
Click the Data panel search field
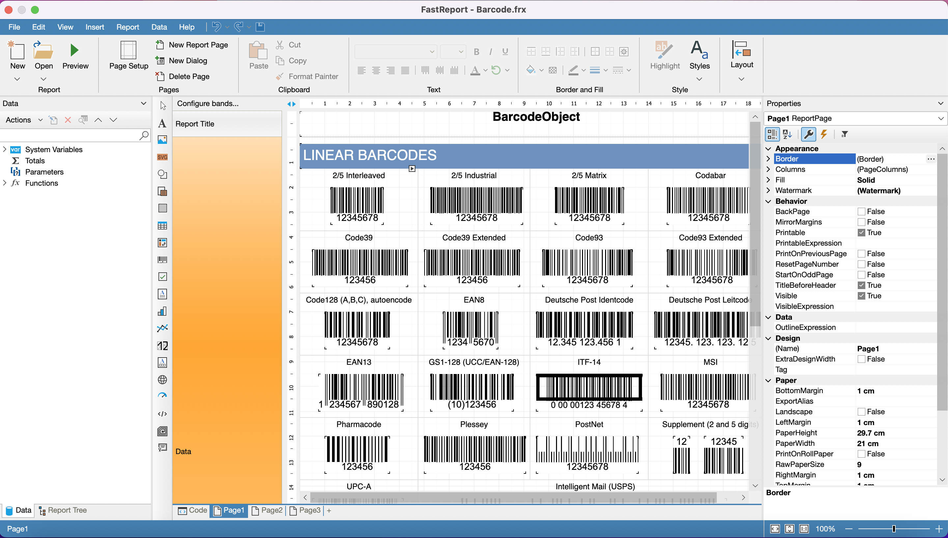pyautogui.click(x=70, y=135)
